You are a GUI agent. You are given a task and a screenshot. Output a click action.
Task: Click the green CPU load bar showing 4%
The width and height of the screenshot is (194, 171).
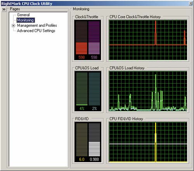tap(82, 89)
